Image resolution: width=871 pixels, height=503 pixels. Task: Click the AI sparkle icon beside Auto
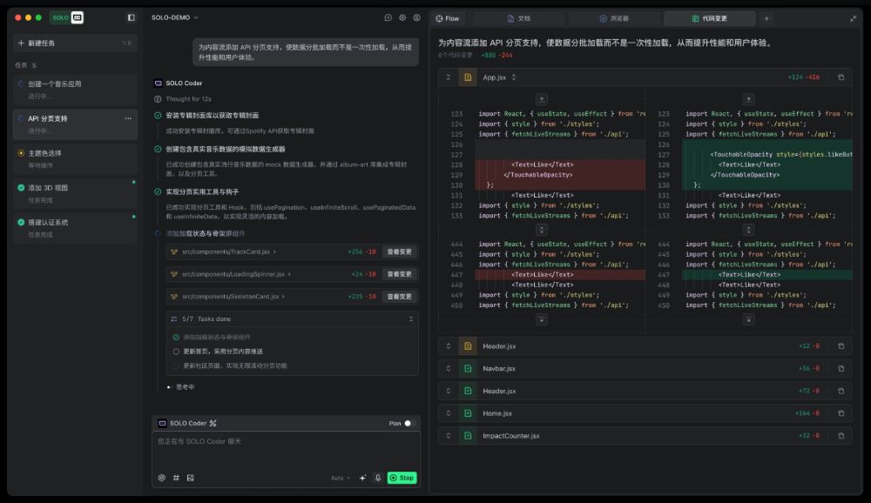(362, 477)
